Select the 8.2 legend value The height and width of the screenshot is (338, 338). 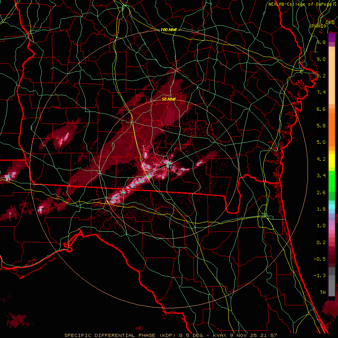pos(321,75)
